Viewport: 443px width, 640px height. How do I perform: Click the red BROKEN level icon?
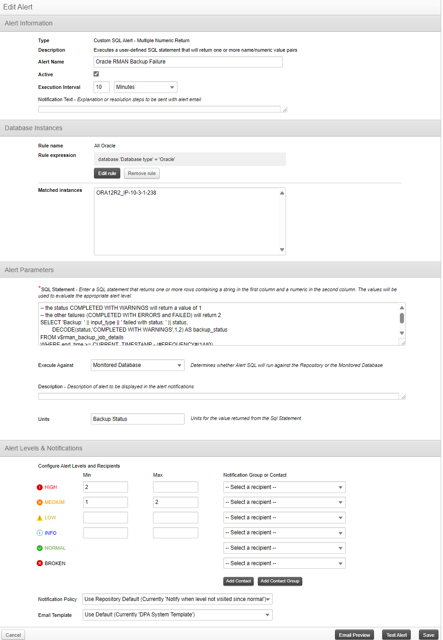point(39,563)
